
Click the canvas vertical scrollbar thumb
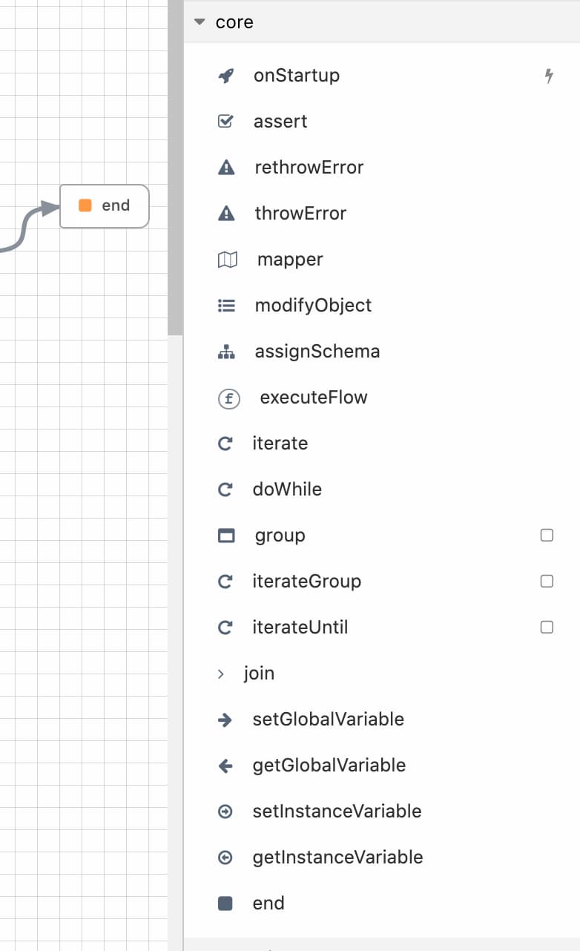coord(175,167)
